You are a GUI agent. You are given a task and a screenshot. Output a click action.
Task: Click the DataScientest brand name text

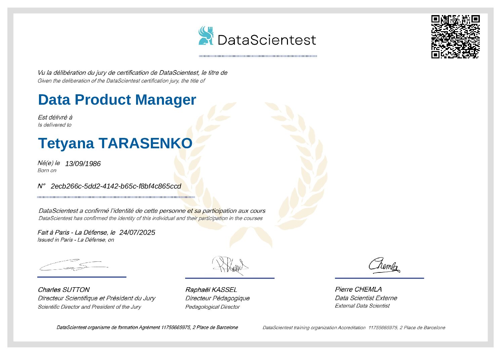tap(267, 40)
